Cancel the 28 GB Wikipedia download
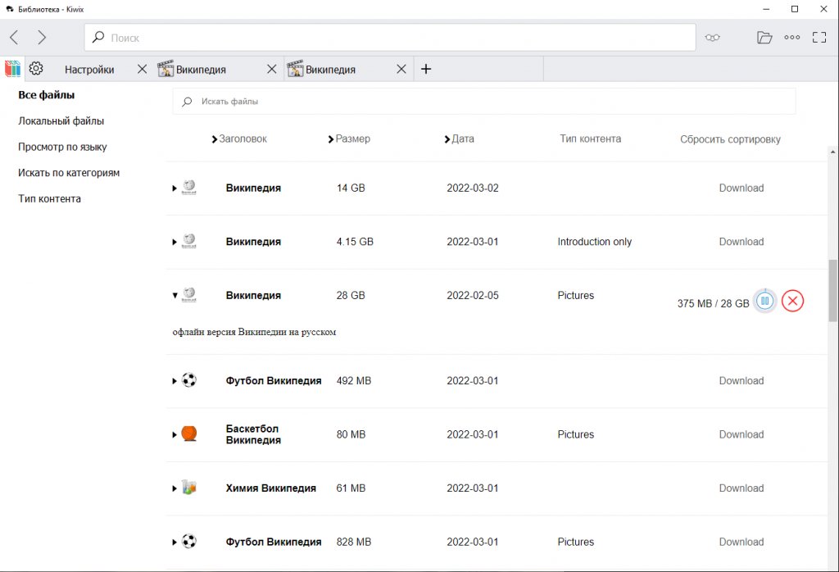The width and height of the screenshot is (839, 572). pos(792,301)
